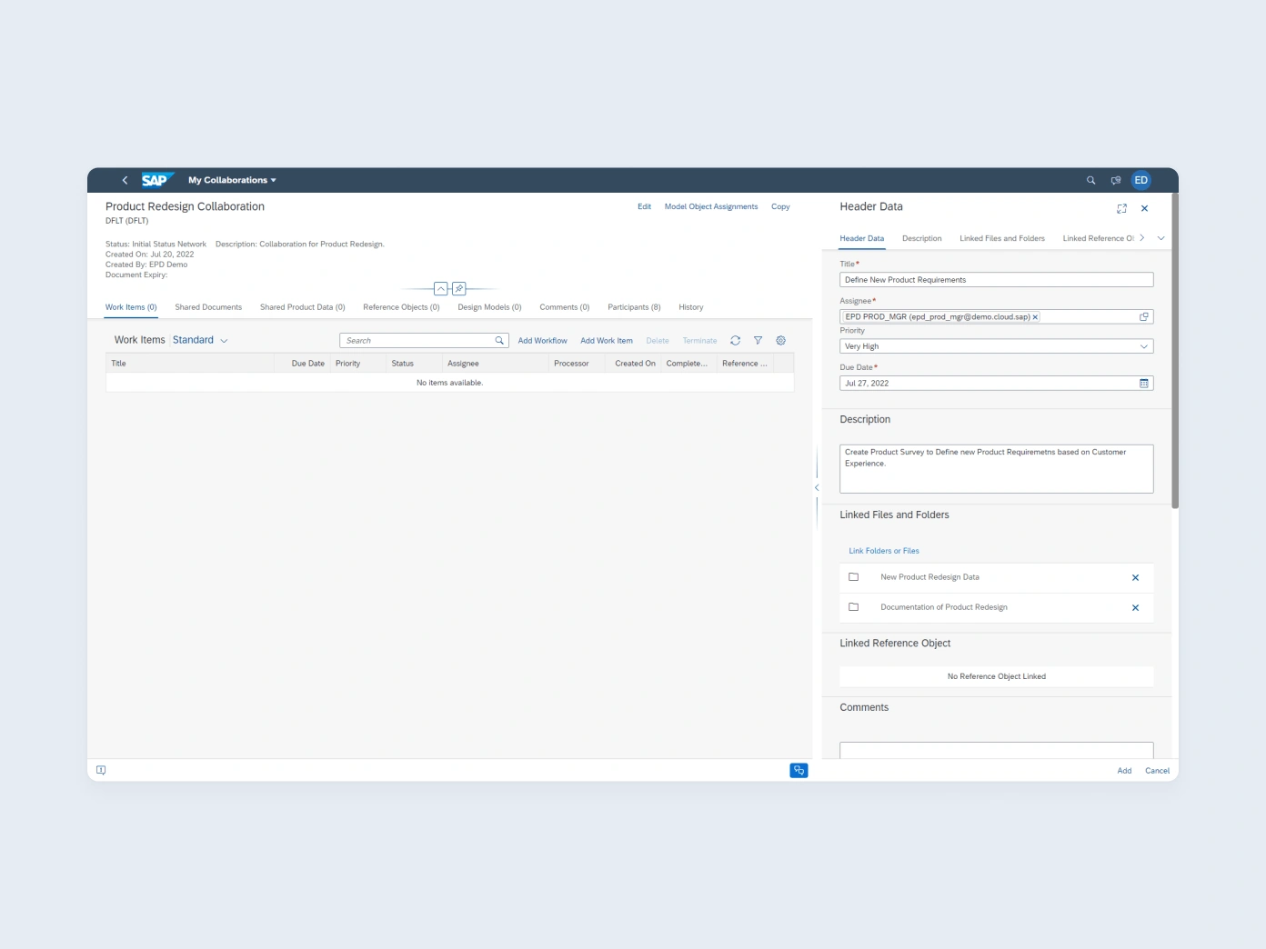Screen dimensions: 1266x949
Task: Refresh the Work Items table
Action: tap(735, 340)
